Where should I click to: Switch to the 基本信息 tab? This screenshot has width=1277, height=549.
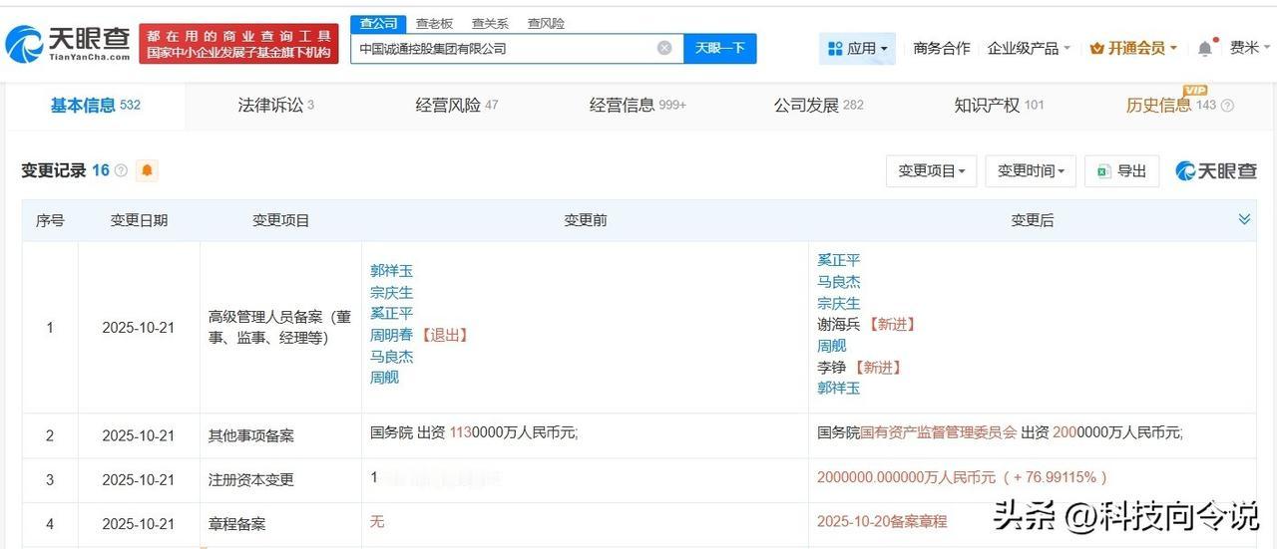tap(96, 106)
